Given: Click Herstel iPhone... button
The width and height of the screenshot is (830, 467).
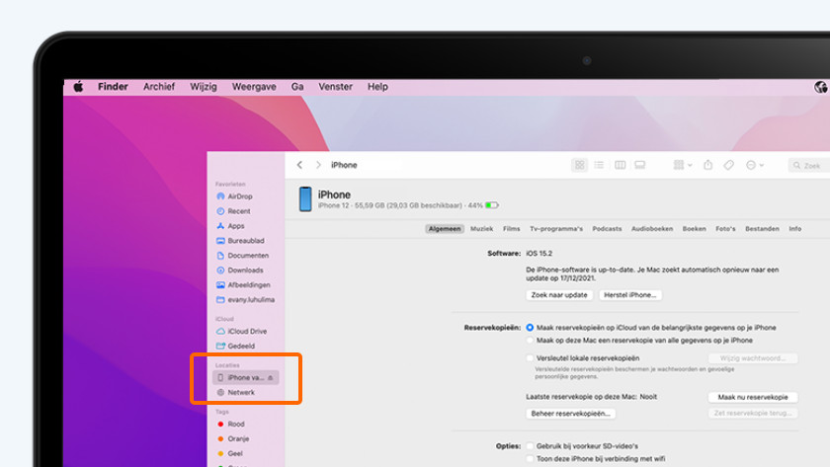Looking at the screenshot, I should 630,295.
